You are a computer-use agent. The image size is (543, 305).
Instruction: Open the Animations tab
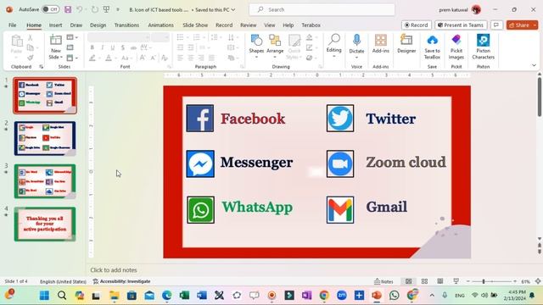tap(160, 25)
